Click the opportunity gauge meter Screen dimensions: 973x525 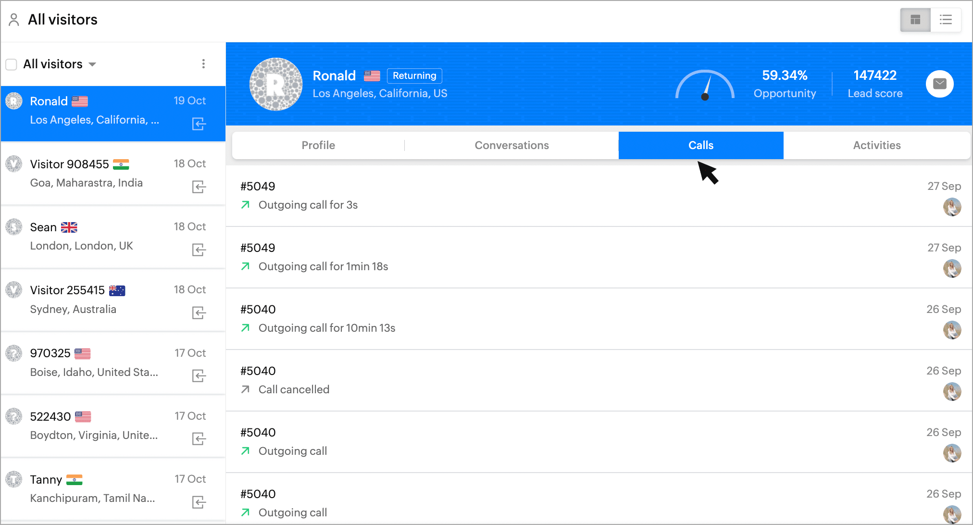point(705,86)
